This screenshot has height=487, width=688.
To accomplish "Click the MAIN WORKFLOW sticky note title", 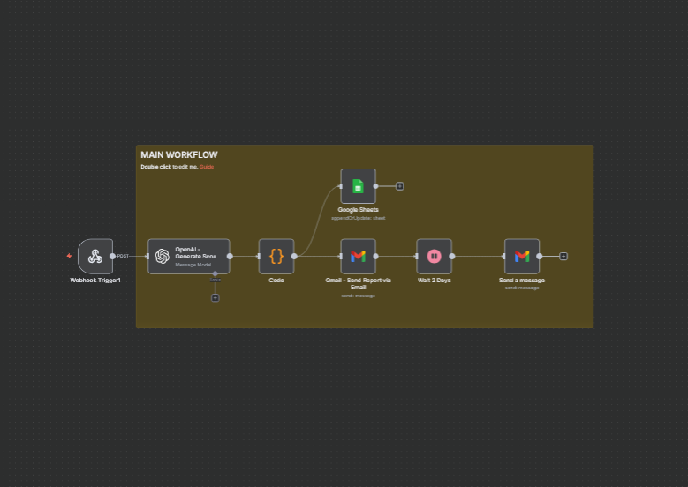I will pyautogui.click(x=179, y=155).
